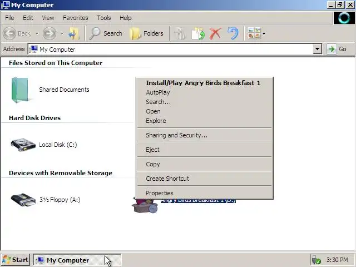Choose Eject in context menu
The width and height of the screenshot is (356, 267).
[204, 150]
